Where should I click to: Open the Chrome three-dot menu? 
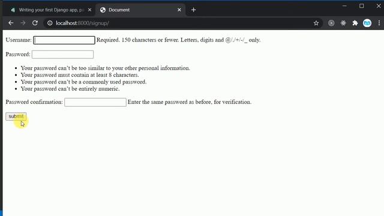pos(379,23)
